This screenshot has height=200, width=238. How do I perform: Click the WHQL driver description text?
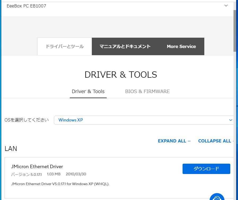(x=60, y=184)
